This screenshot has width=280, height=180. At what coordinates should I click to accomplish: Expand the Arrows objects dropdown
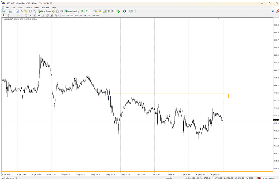(x=59, y=15)
